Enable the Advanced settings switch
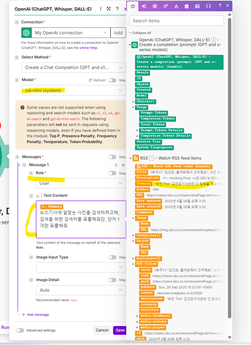 click(x=20, y=330)
